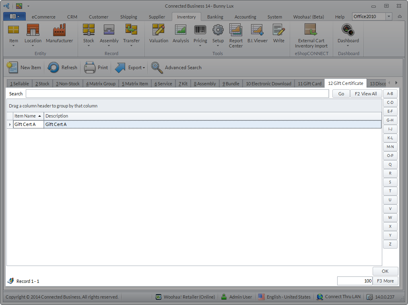This screenshot has width=408, height=305.
Task: Open the Transfer record icon
Action: [131, 35]
